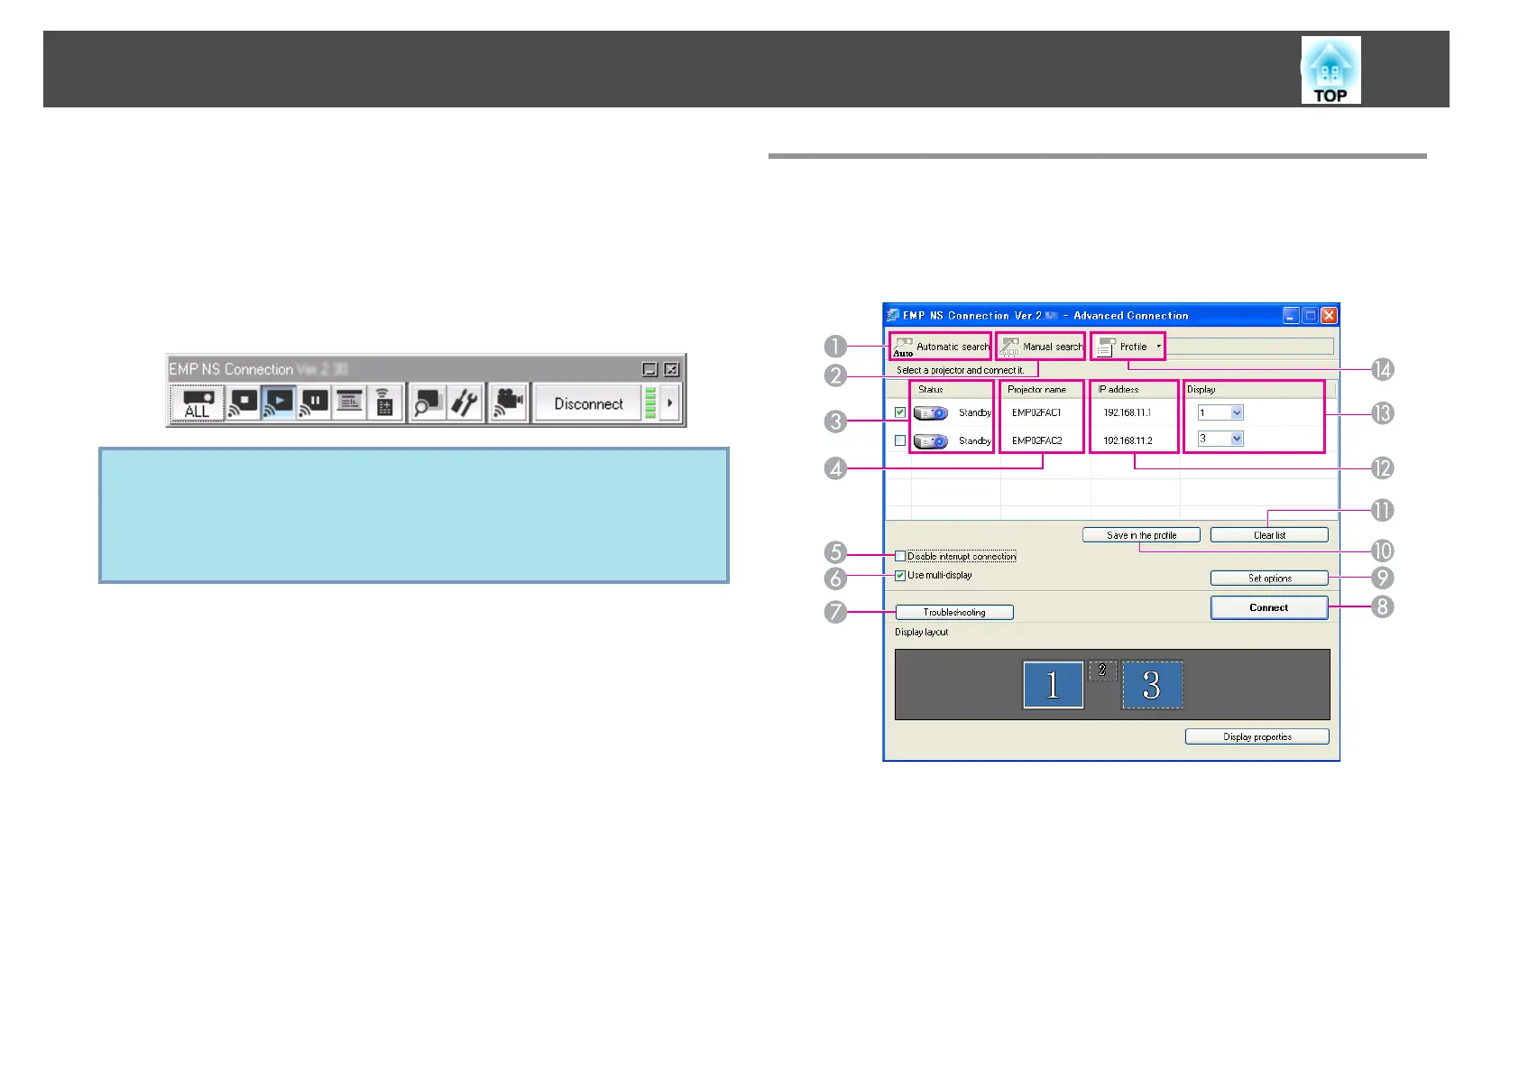Open the Troubleshooting button

[x=954, y=612]
